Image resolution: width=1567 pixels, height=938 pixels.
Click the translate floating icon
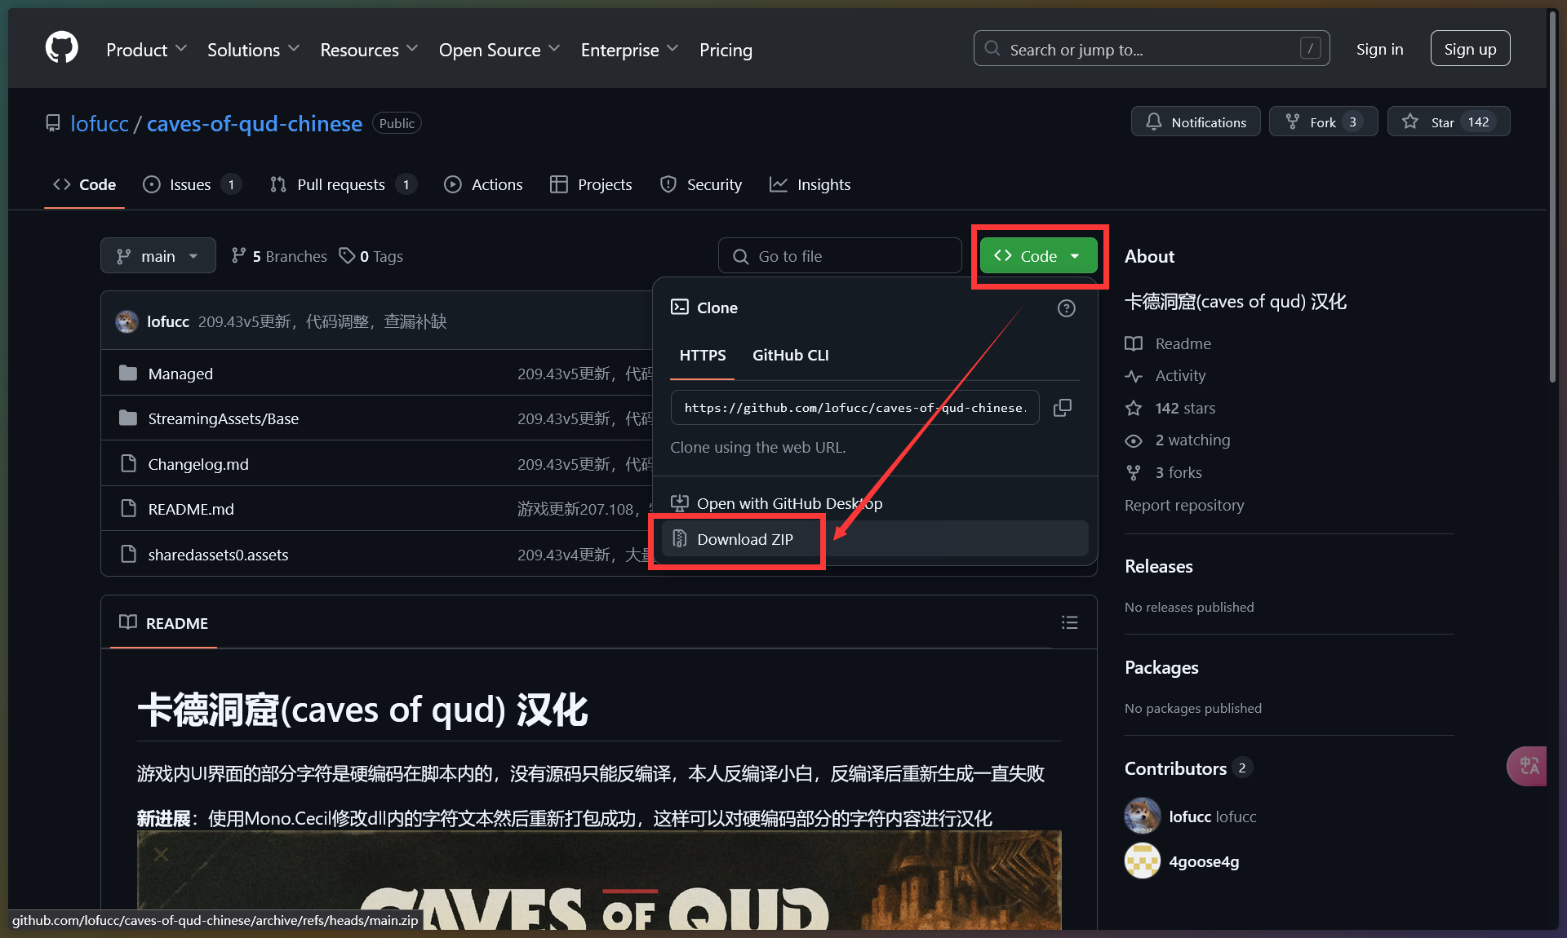pos(1528,766)
